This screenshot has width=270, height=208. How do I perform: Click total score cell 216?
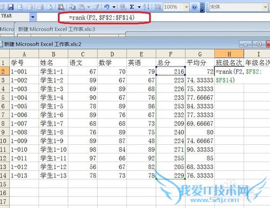171,71
